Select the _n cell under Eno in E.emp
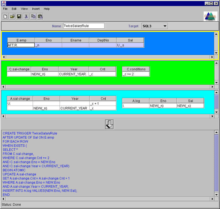220x209 pixels. pos(48,45)
